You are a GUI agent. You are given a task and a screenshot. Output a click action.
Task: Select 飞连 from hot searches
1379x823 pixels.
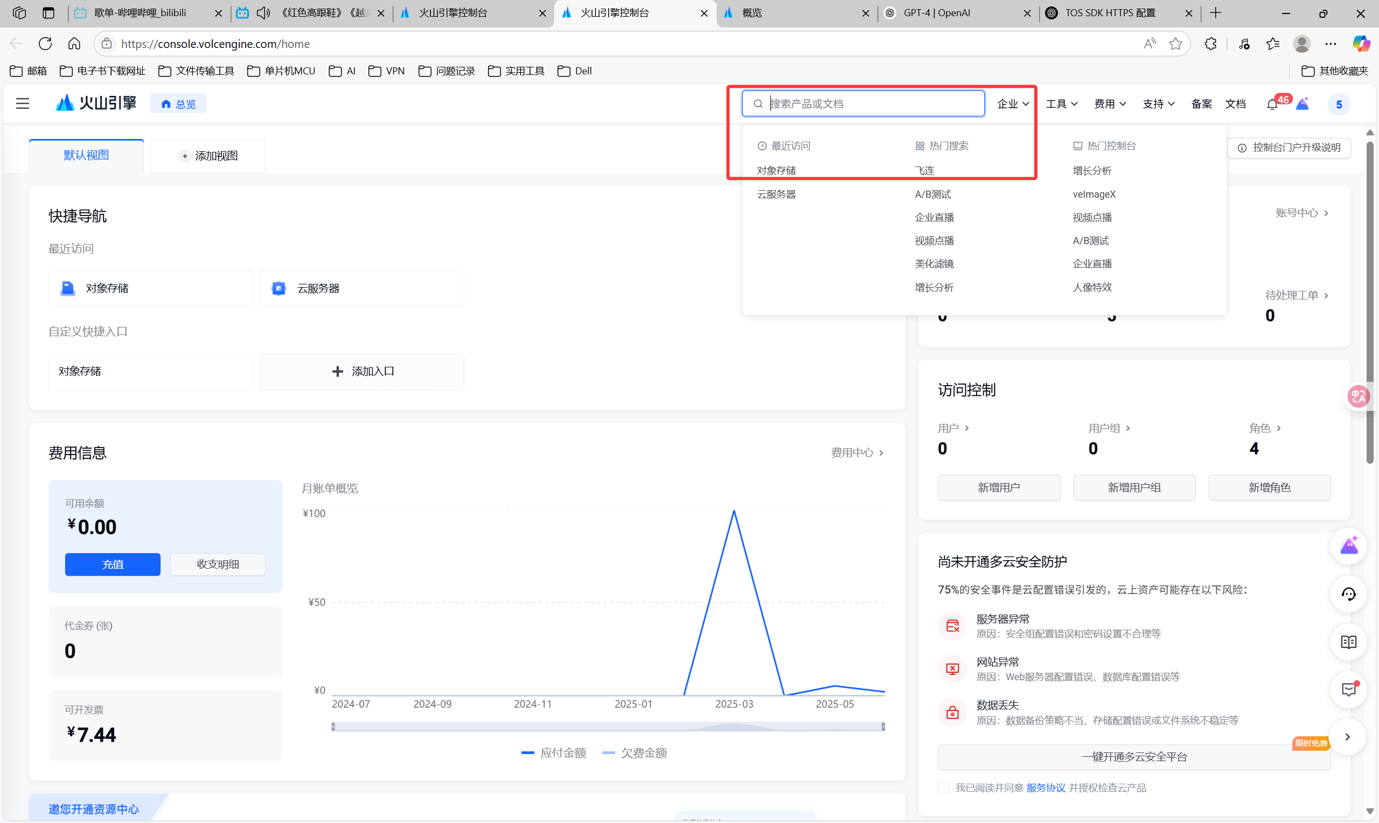(x=924, y=171)
